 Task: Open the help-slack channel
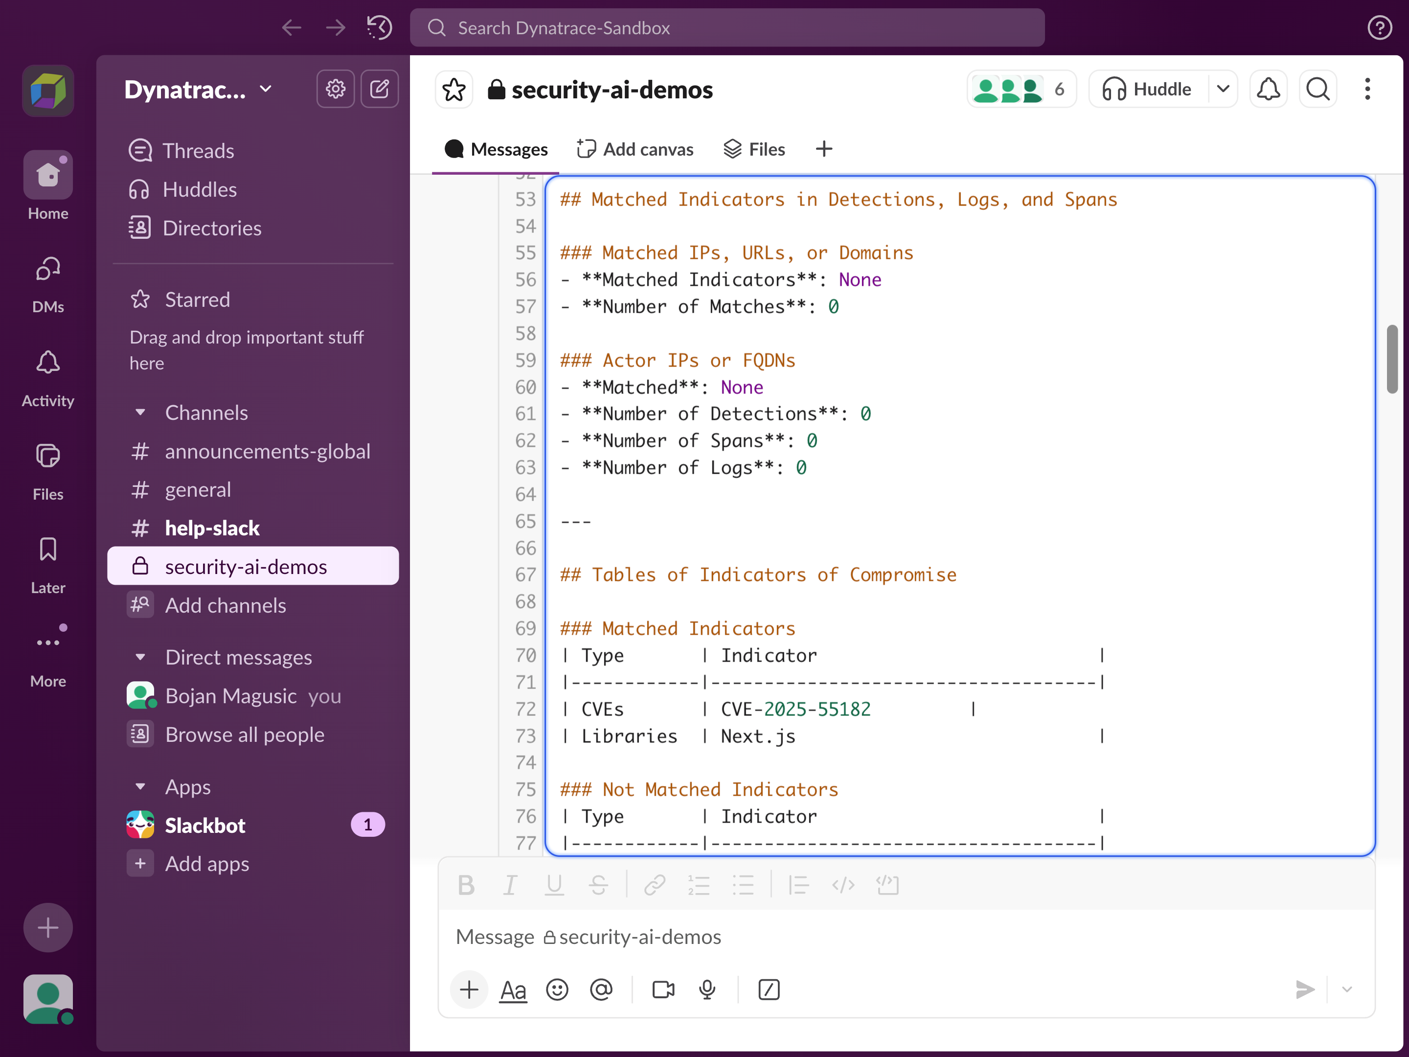click(212, 528)
